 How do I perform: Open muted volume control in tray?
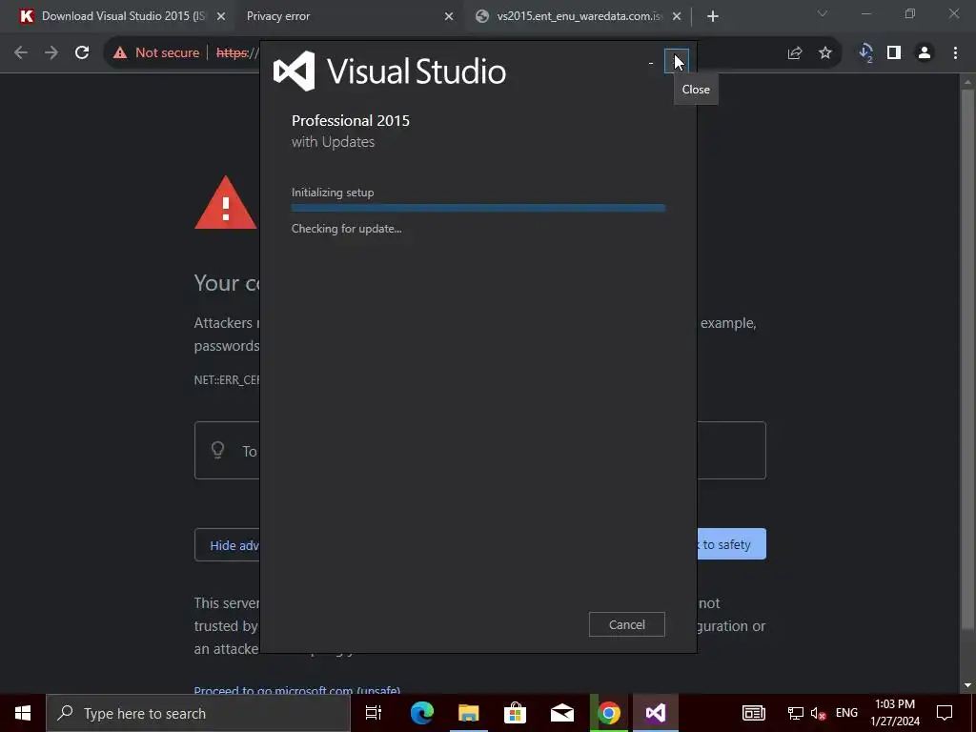[818, 713]
